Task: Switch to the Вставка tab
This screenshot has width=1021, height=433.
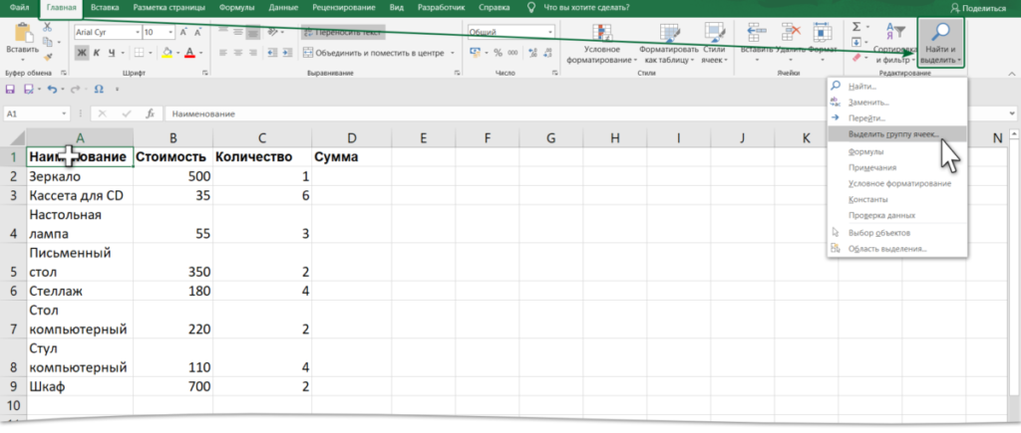Action: click(105, 8)
